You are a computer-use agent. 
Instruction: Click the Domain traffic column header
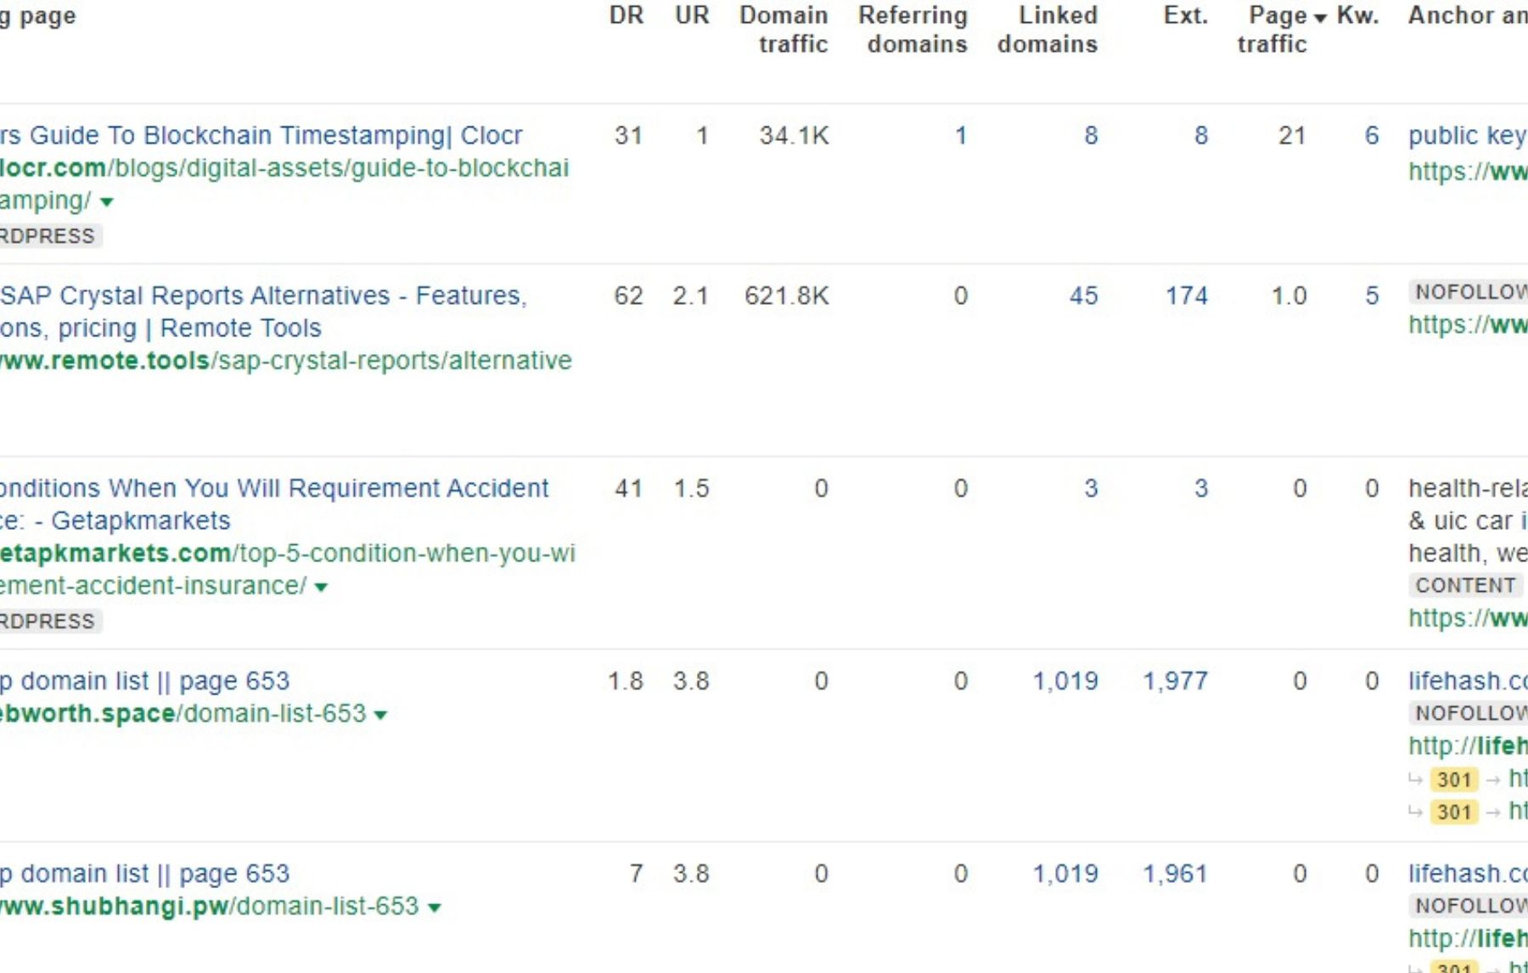pyautogui.click(x=784, y=30)
